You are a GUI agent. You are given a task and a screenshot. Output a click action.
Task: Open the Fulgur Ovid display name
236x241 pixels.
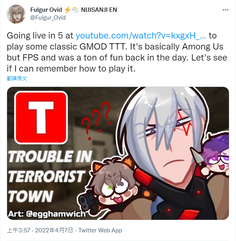[46, 10]
